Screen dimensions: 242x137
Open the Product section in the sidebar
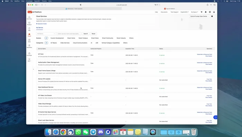point(29,23)
